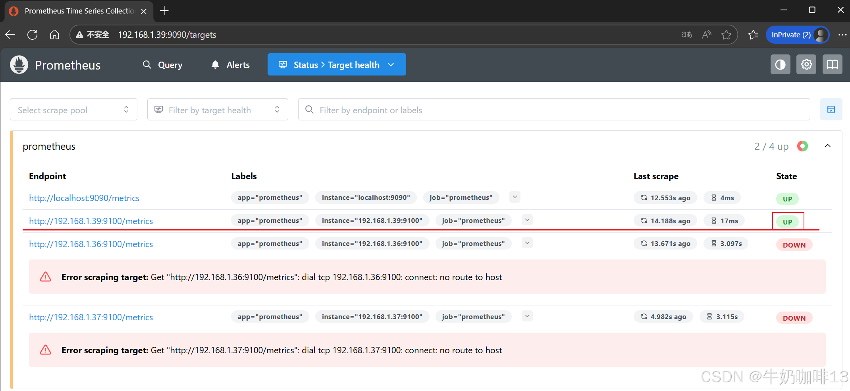
Task: Click instance="localhost:9090" label badge
Action: 366,197
